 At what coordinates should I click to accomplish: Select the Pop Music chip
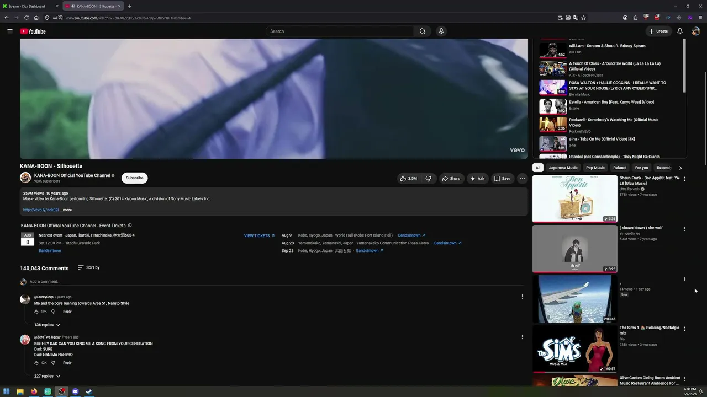pyautogui.click(x=595, y=168)
